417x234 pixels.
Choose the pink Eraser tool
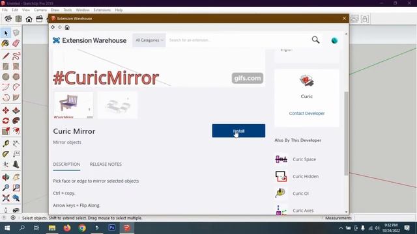16,44
